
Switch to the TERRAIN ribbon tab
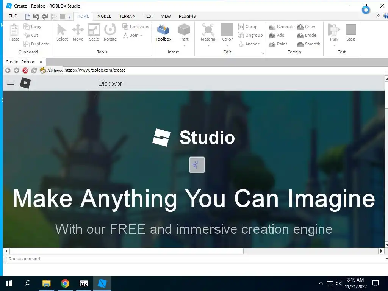click(x=127, y=16)
